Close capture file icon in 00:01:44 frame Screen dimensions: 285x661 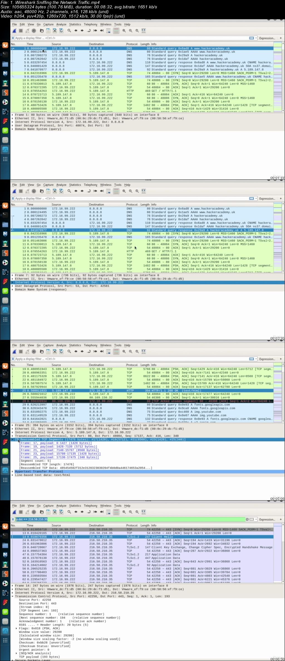click(x=55, y=31)
